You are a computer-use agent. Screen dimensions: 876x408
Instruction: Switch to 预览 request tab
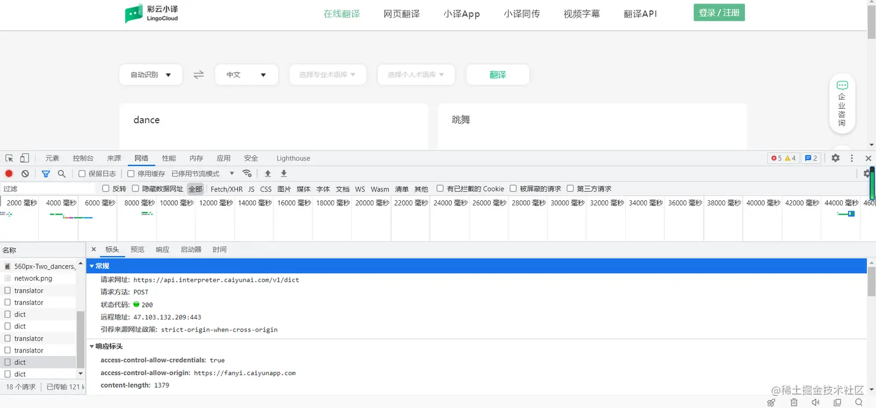click(137, 249)
